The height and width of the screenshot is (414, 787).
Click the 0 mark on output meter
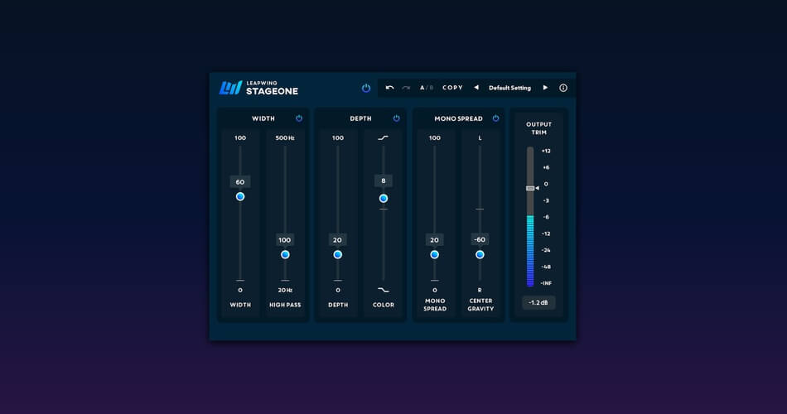click(x=546, y=184)
